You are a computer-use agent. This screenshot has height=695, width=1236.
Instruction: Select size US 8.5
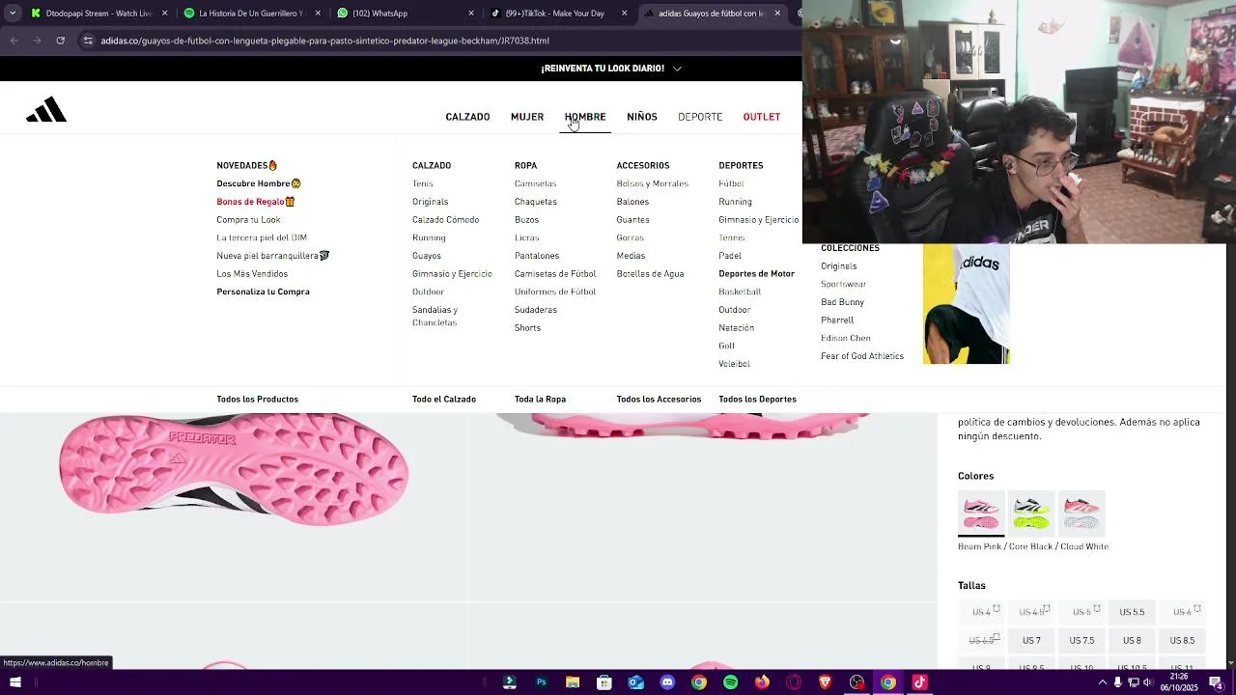(x=1182, y=641)
